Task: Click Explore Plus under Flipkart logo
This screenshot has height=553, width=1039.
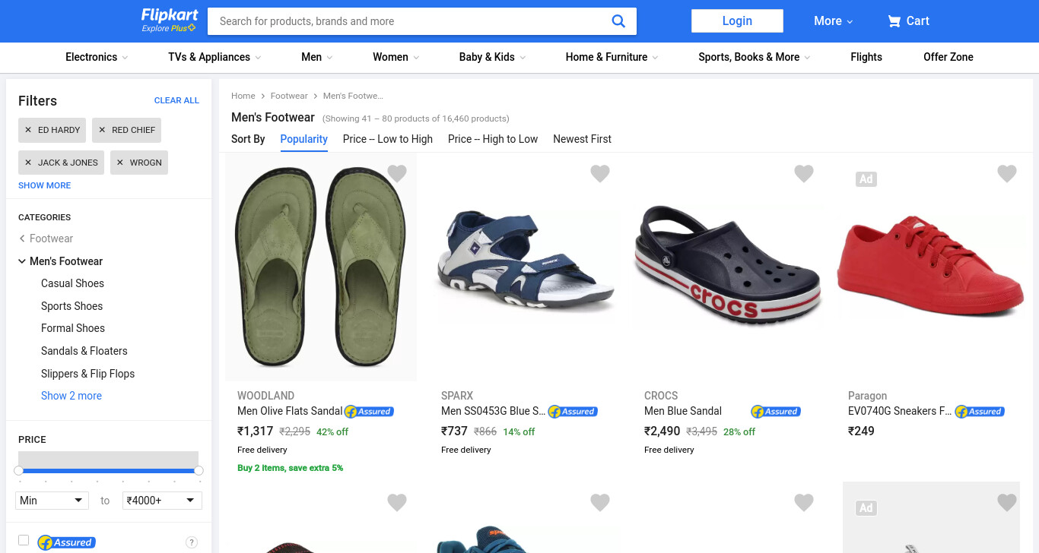Action: coord(169,29)
